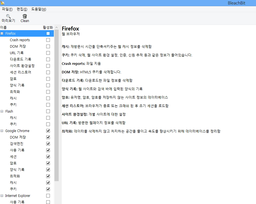The height and width of the screenshot is (204, 256).
Task: Uncheck Google Chrome DOM 저장 checkbox
Action: click(48, 137)
